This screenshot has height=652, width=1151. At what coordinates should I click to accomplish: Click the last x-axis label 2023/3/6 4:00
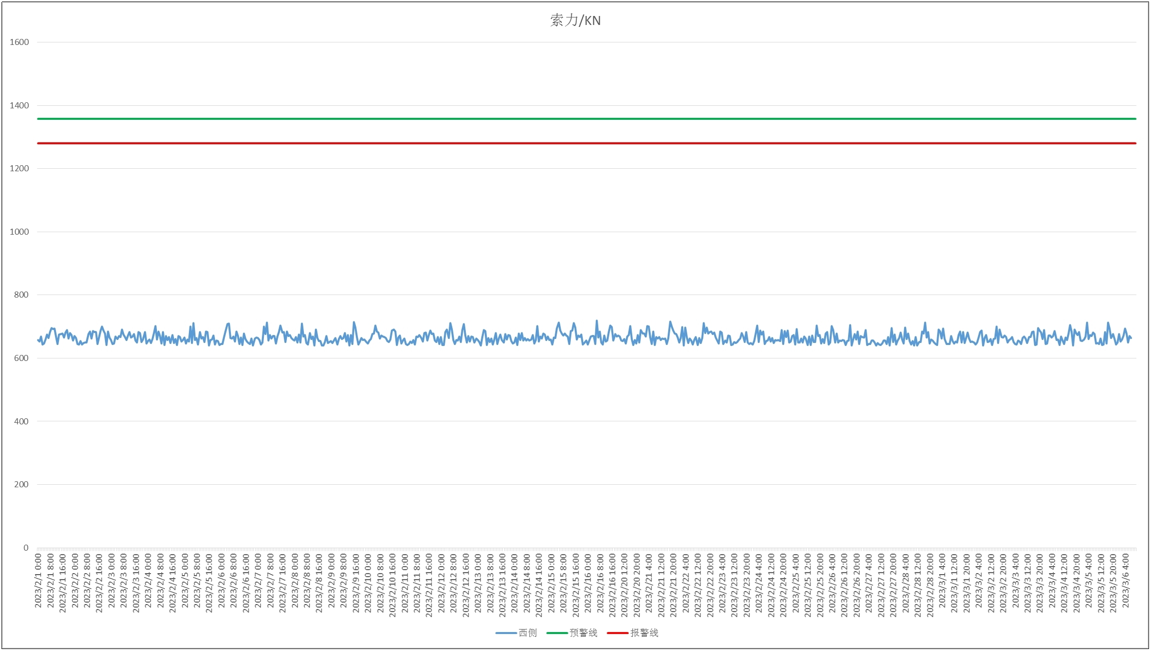(1126, 581)
